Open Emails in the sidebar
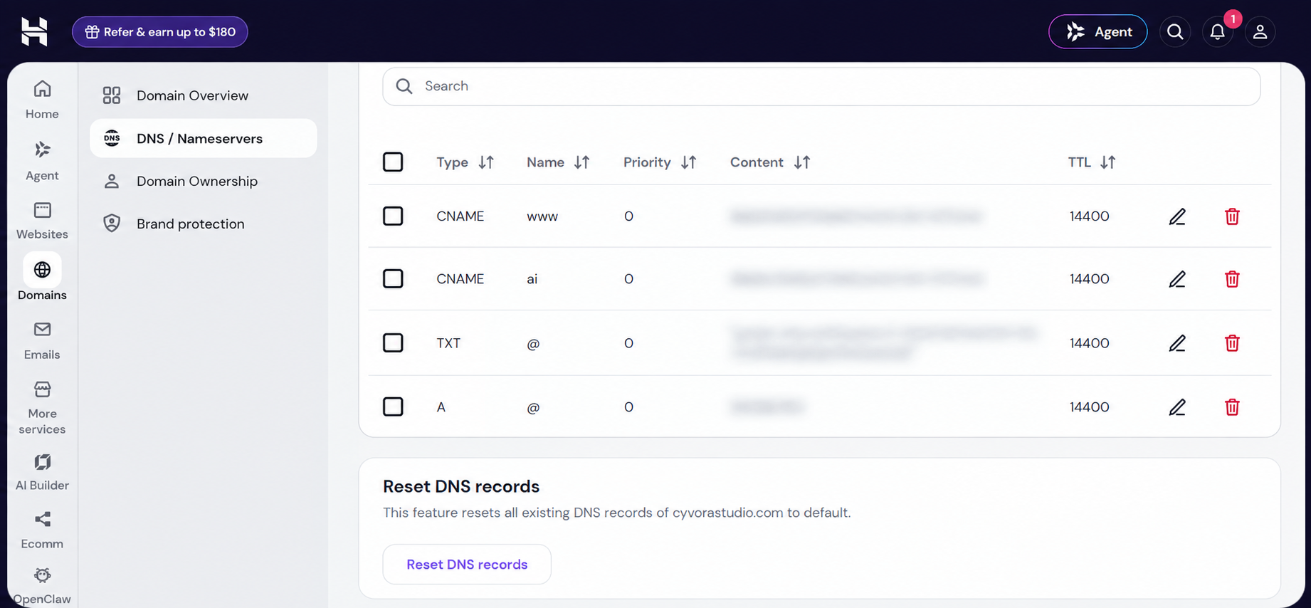The image size is (1311, 608). click(x=42, y=341)
